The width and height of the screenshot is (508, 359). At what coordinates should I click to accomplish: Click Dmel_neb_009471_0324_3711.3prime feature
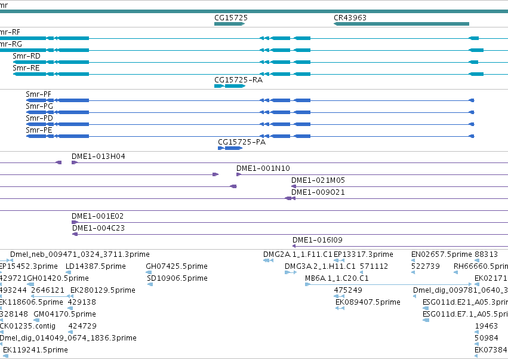(80, 254)
